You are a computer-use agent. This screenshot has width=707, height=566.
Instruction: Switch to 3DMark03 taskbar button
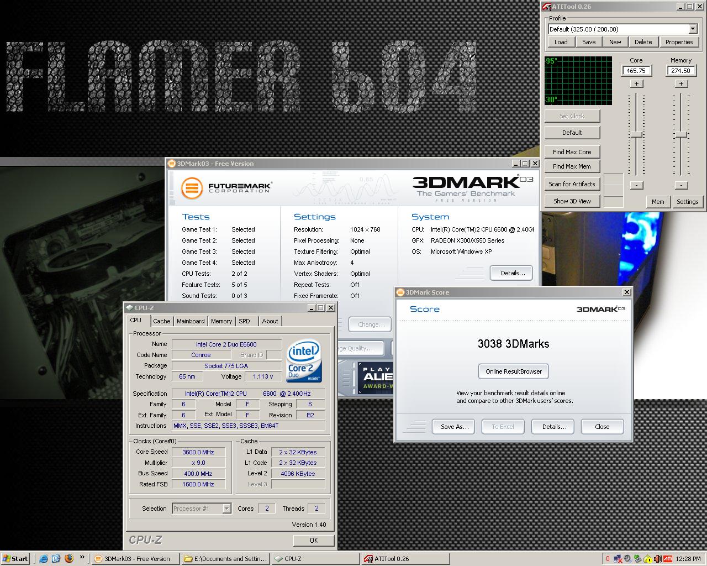click(x=136, y=559)
